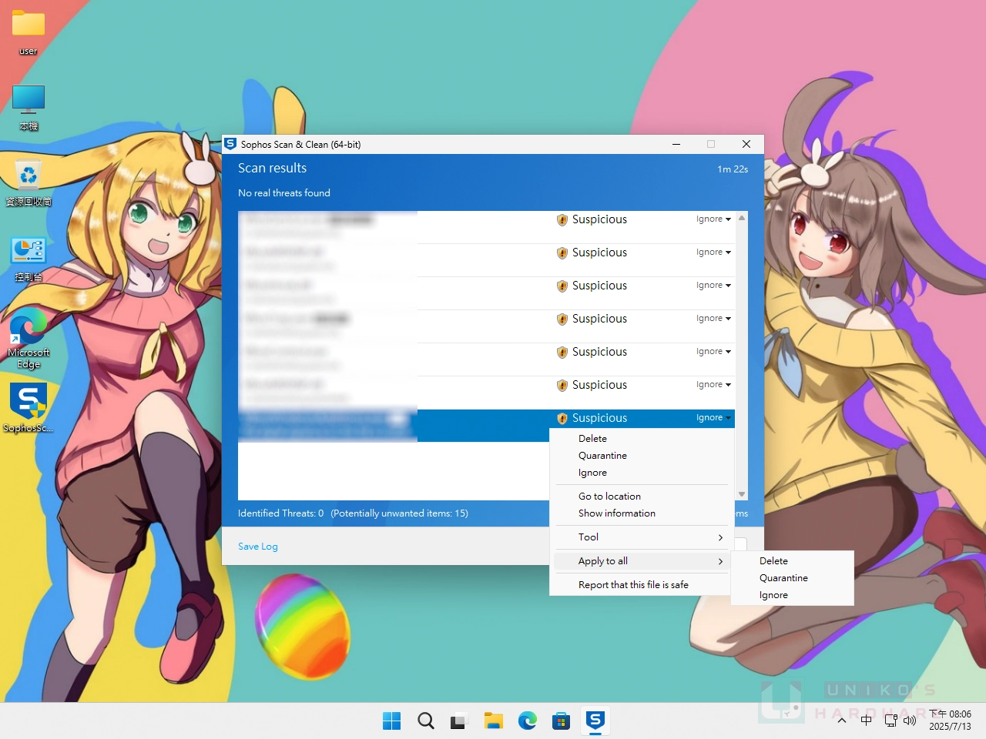Click shield icon of fifth Suspicious row

562,353
